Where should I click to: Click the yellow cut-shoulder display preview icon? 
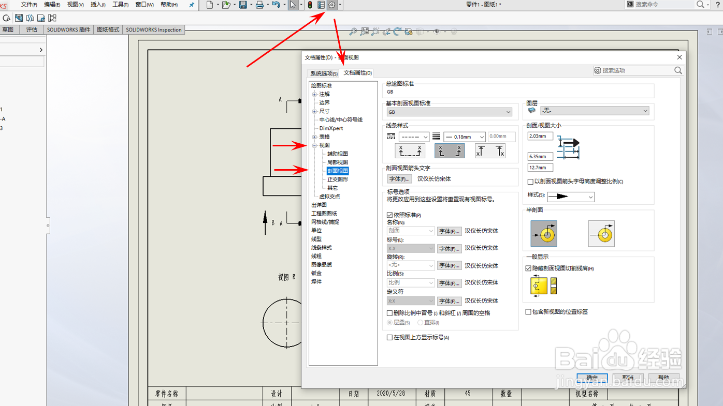click(x=539, y=285)
